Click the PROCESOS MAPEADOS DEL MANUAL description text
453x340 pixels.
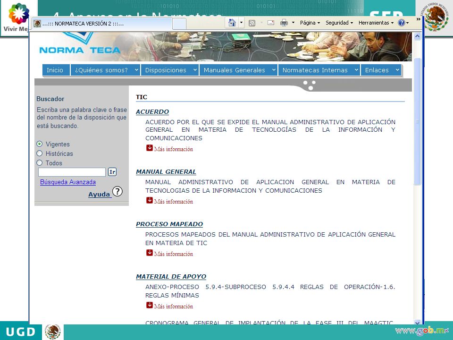pos(270,238)
